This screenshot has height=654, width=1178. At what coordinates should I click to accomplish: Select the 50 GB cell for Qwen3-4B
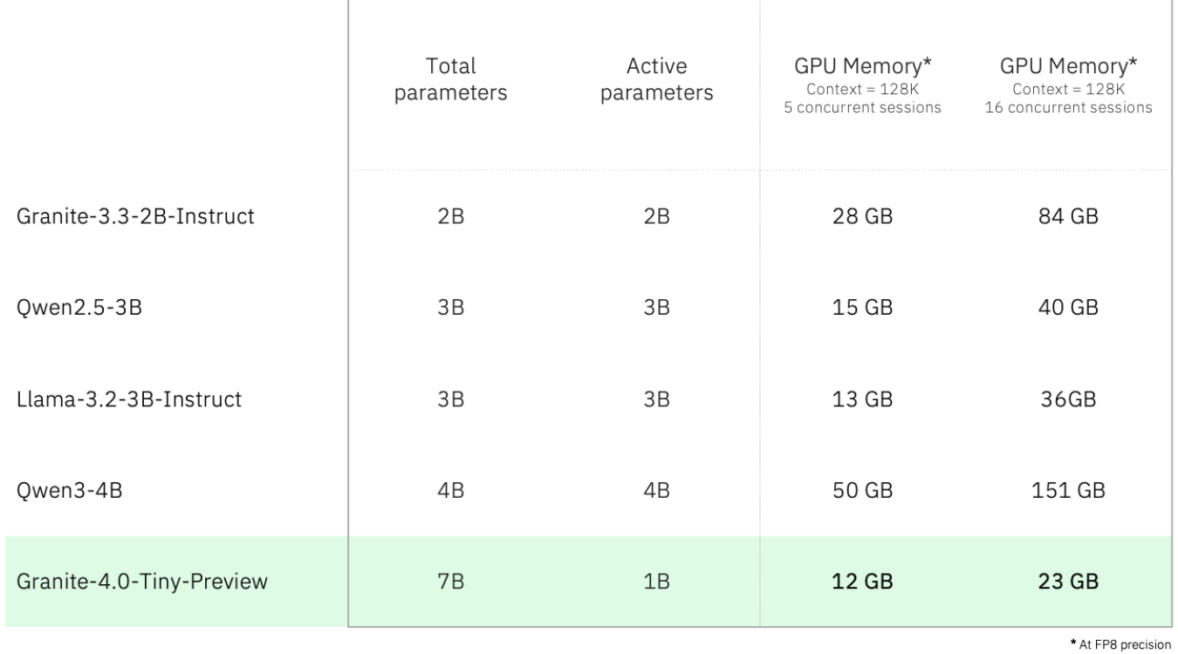coord(862,491)
